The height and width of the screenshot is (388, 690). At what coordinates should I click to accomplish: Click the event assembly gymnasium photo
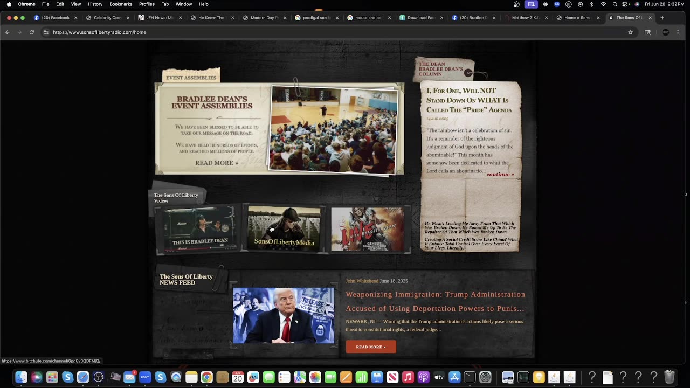(x=334, y=129)
